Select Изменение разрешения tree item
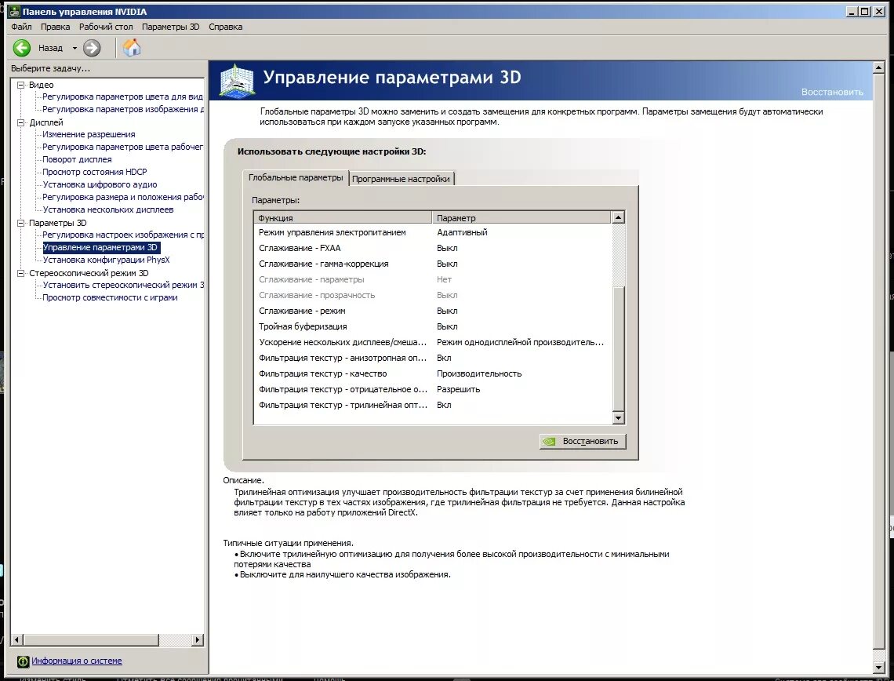 click(89, 135)
